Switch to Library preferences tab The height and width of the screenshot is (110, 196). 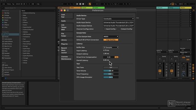pos(66,40)
